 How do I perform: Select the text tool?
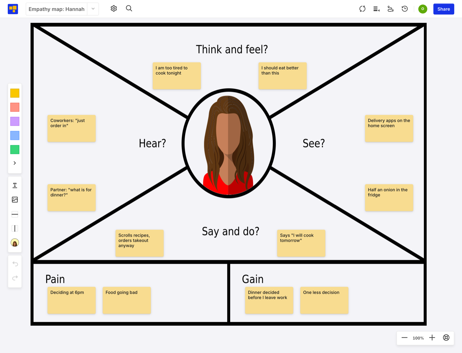(15, 185)
